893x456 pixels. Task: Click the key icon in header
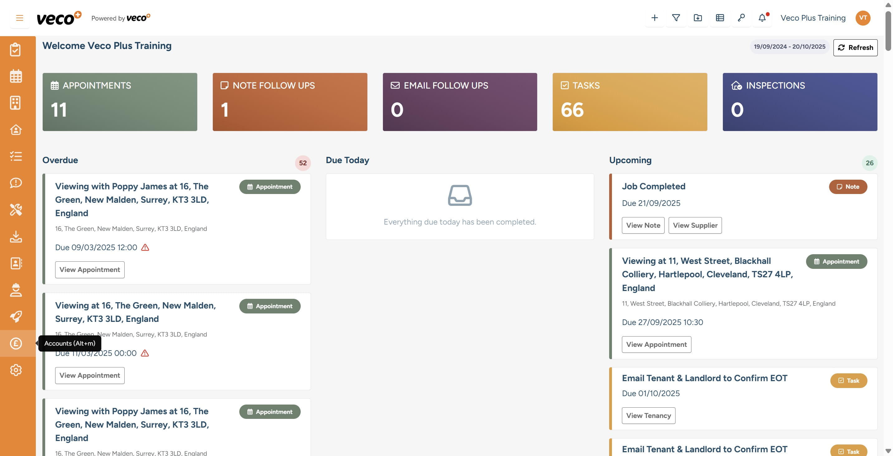tap(741, 18)
